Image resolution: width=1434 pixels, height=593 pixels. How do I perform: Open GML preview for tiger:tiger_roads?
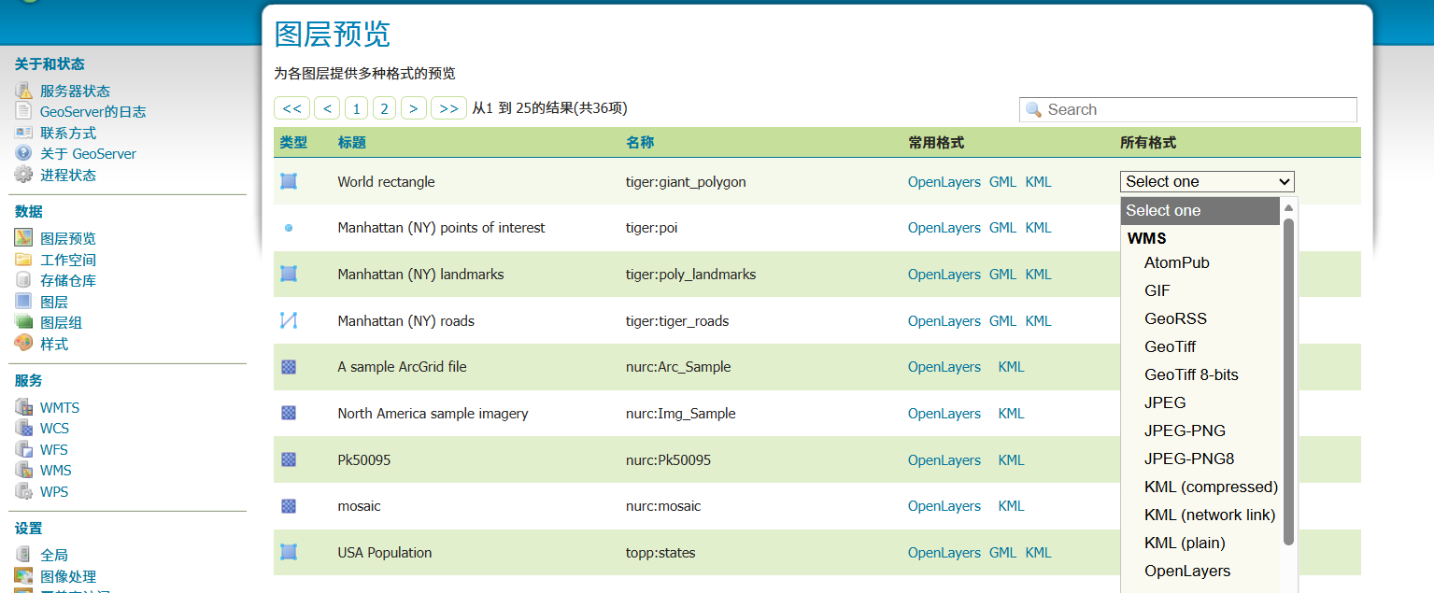coord(1002,320)
